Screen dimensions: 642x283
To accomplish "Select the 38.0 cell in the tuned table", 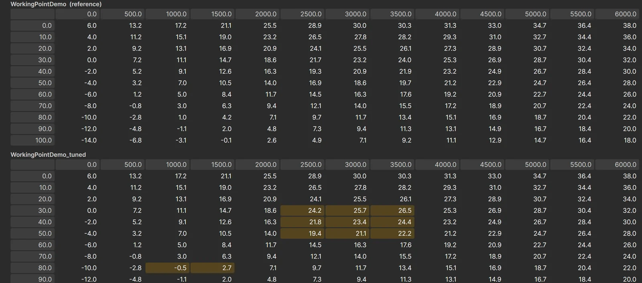I will [x=617, y=176].
